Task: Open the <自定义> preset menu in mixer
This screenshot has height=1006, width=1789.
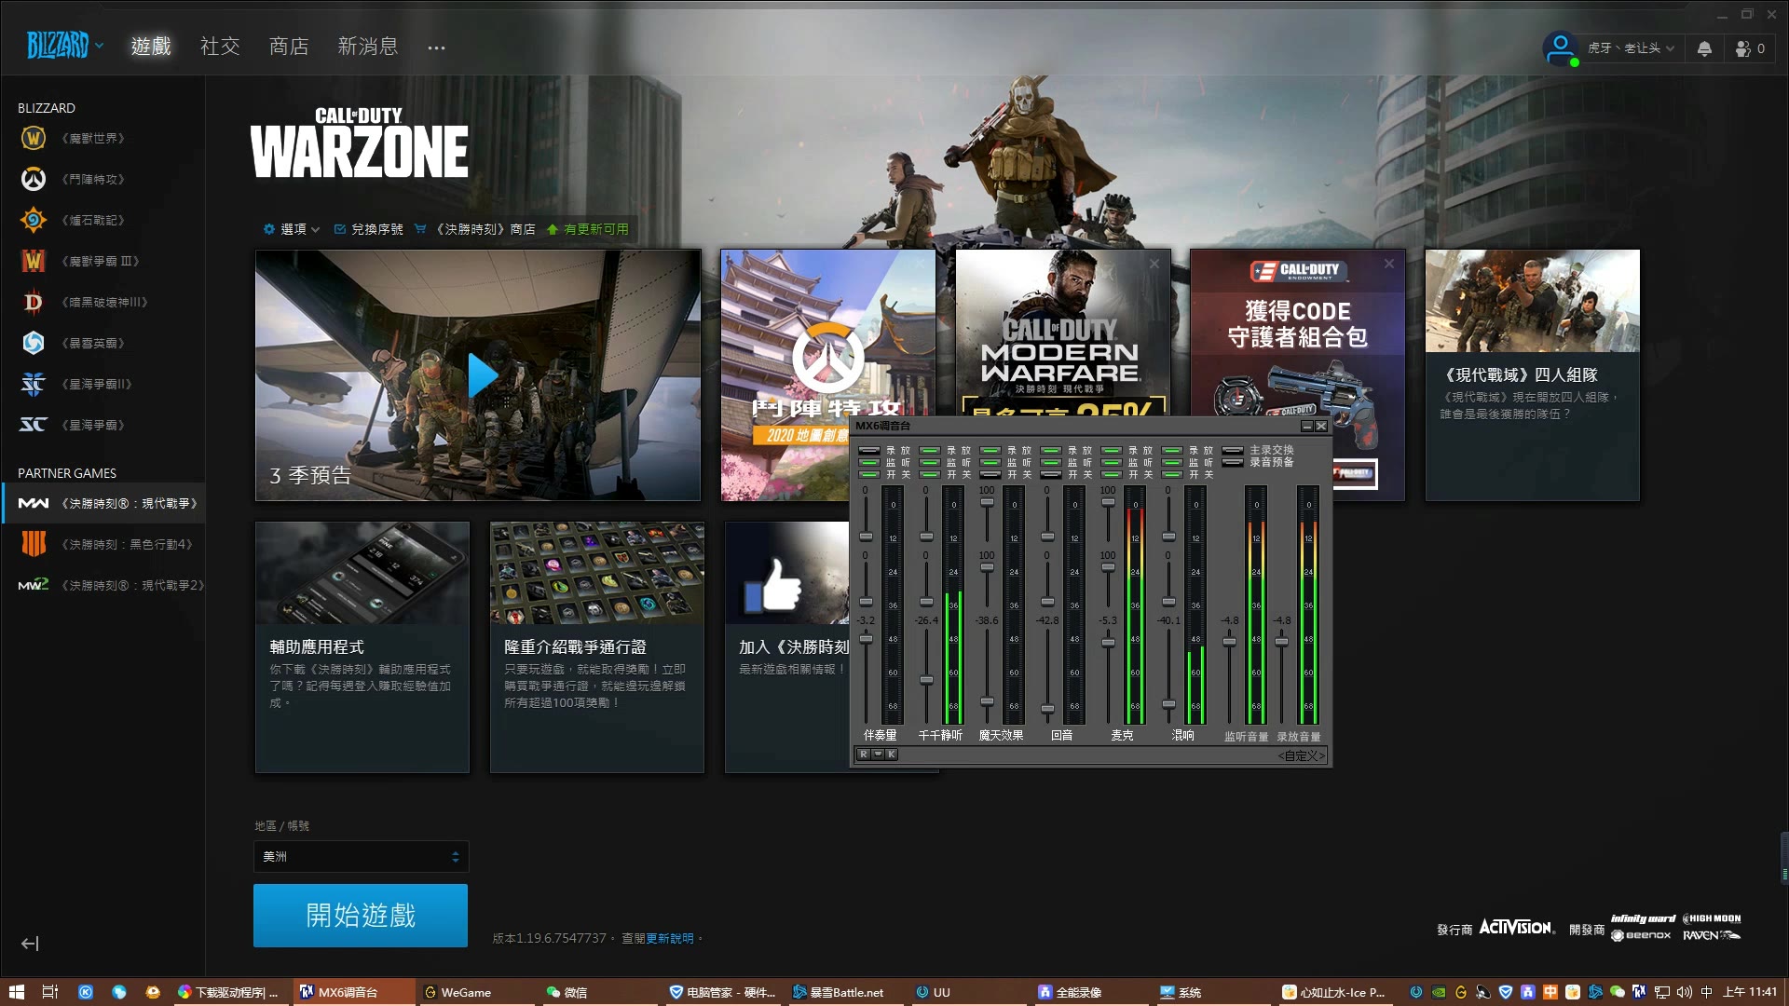Action: coord(1301,755)
